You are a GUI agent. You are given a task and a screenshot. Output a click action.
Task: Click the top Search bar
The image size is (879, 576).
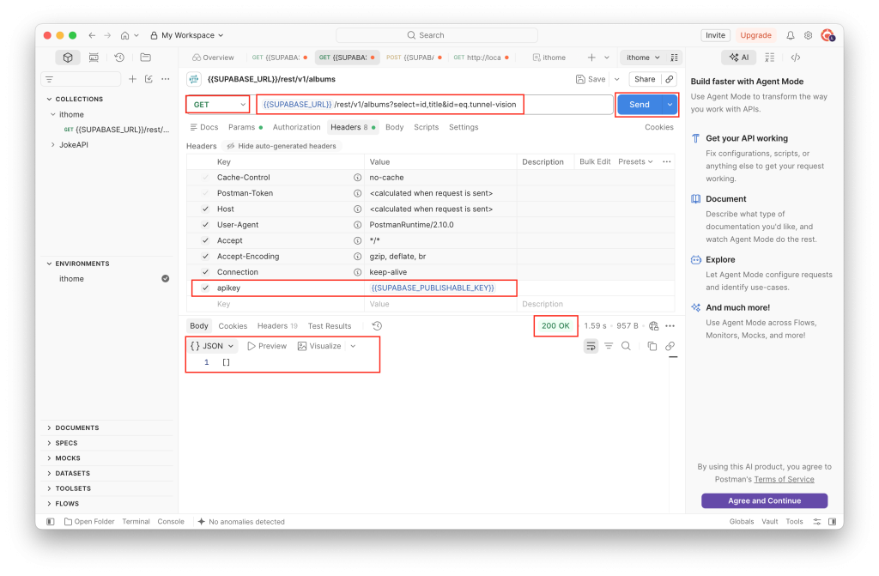[437, 35]
